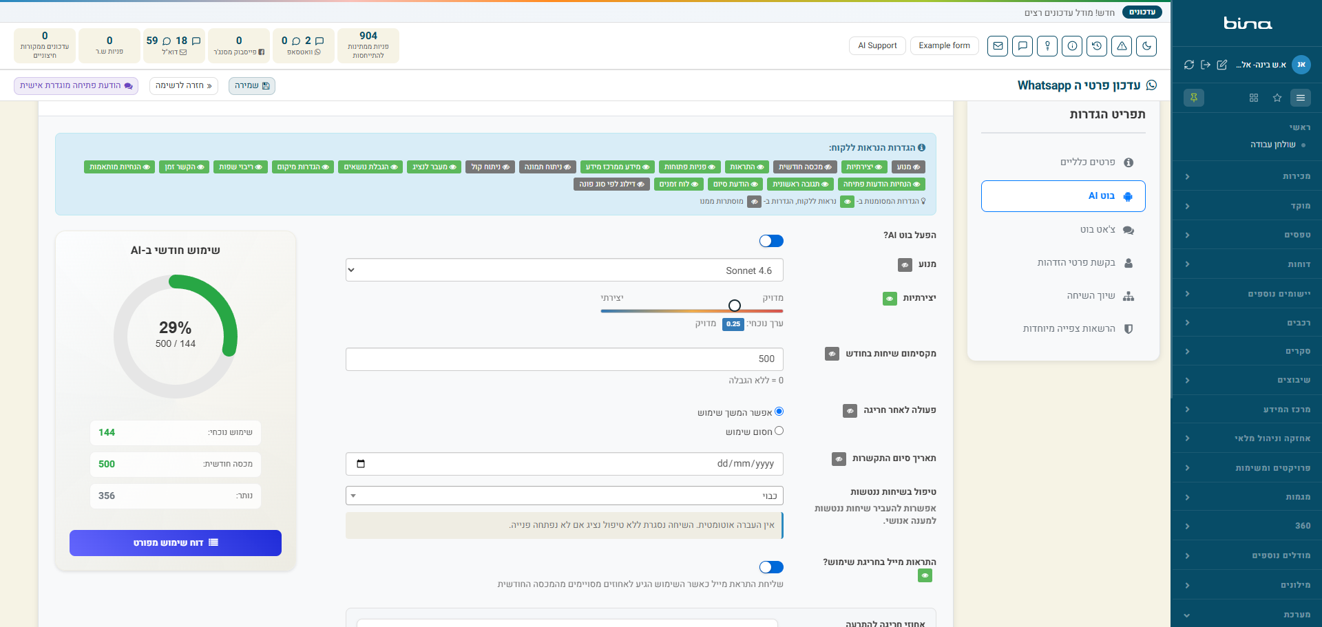Click the info icon beside הגדרות הנראות ללקוח
The width and height of the screenshot is (1322, 627).
pyautogui.click(x=922, y=147)
